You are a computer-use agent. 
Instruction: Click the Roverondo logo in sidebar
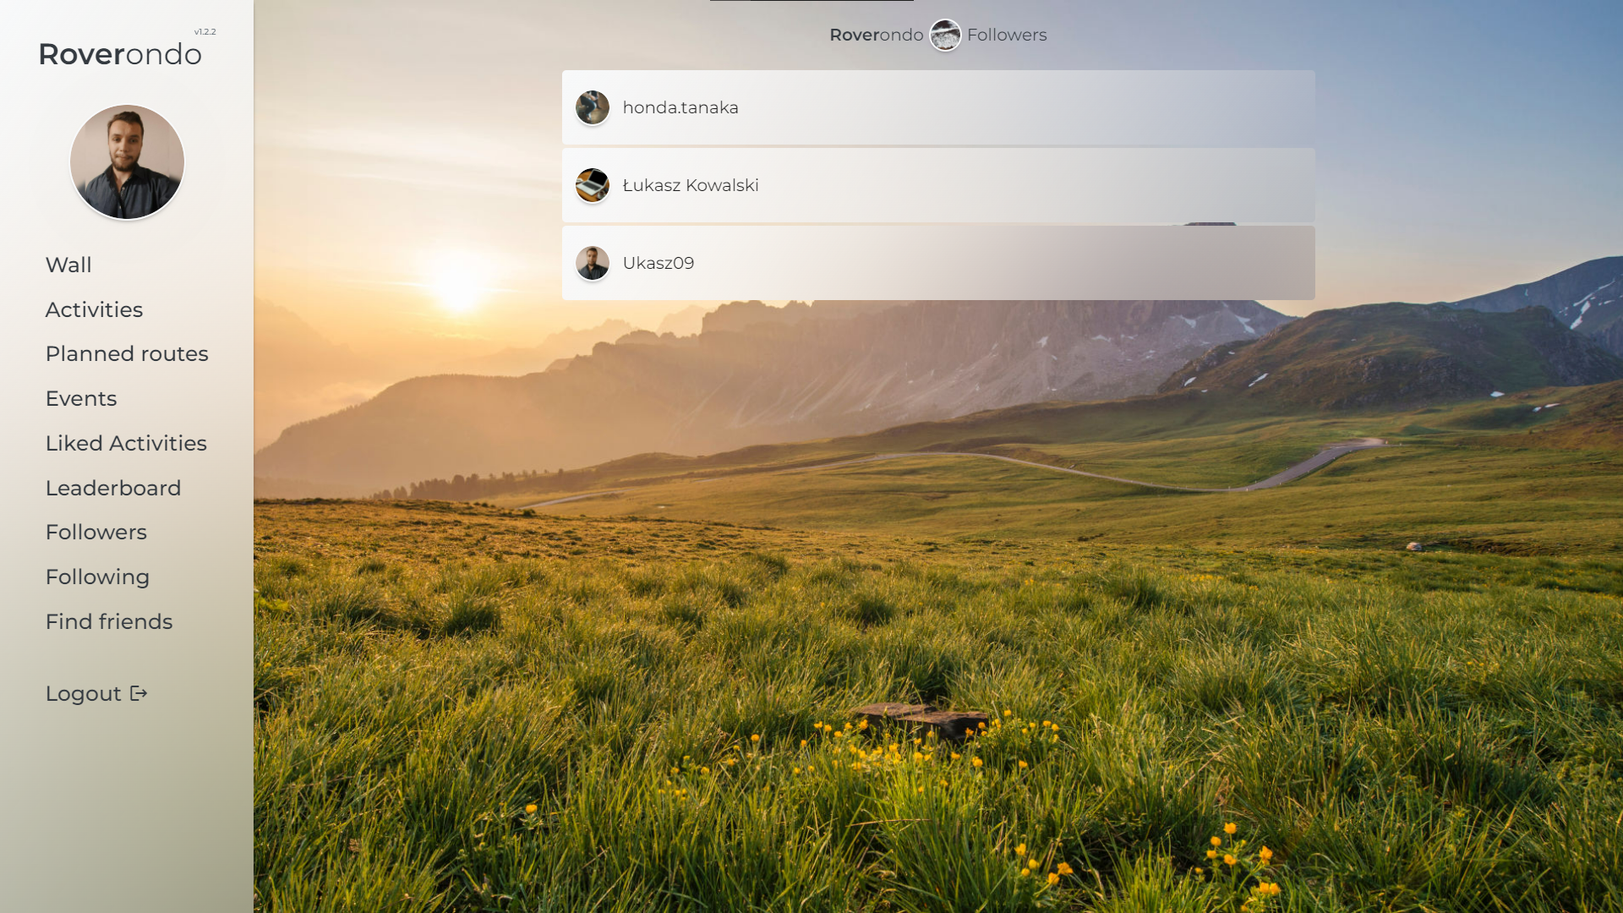click(x=120, y=54)
